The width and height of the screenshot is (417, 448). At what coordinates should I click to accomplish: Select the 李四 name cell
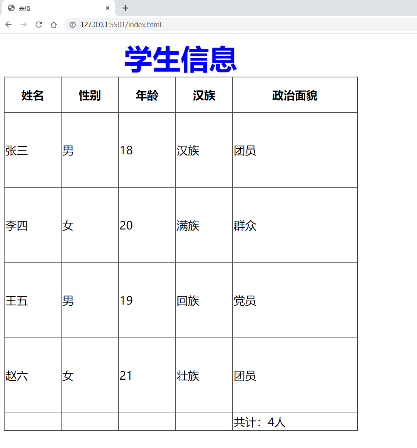tap(32, 225)
